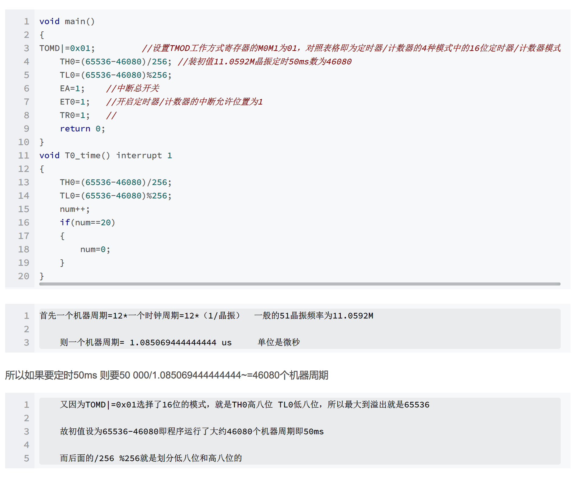The width and height of the screenshot is (572, 479).
Task: Click the comment "//中断总开关"
Action: 132,88
